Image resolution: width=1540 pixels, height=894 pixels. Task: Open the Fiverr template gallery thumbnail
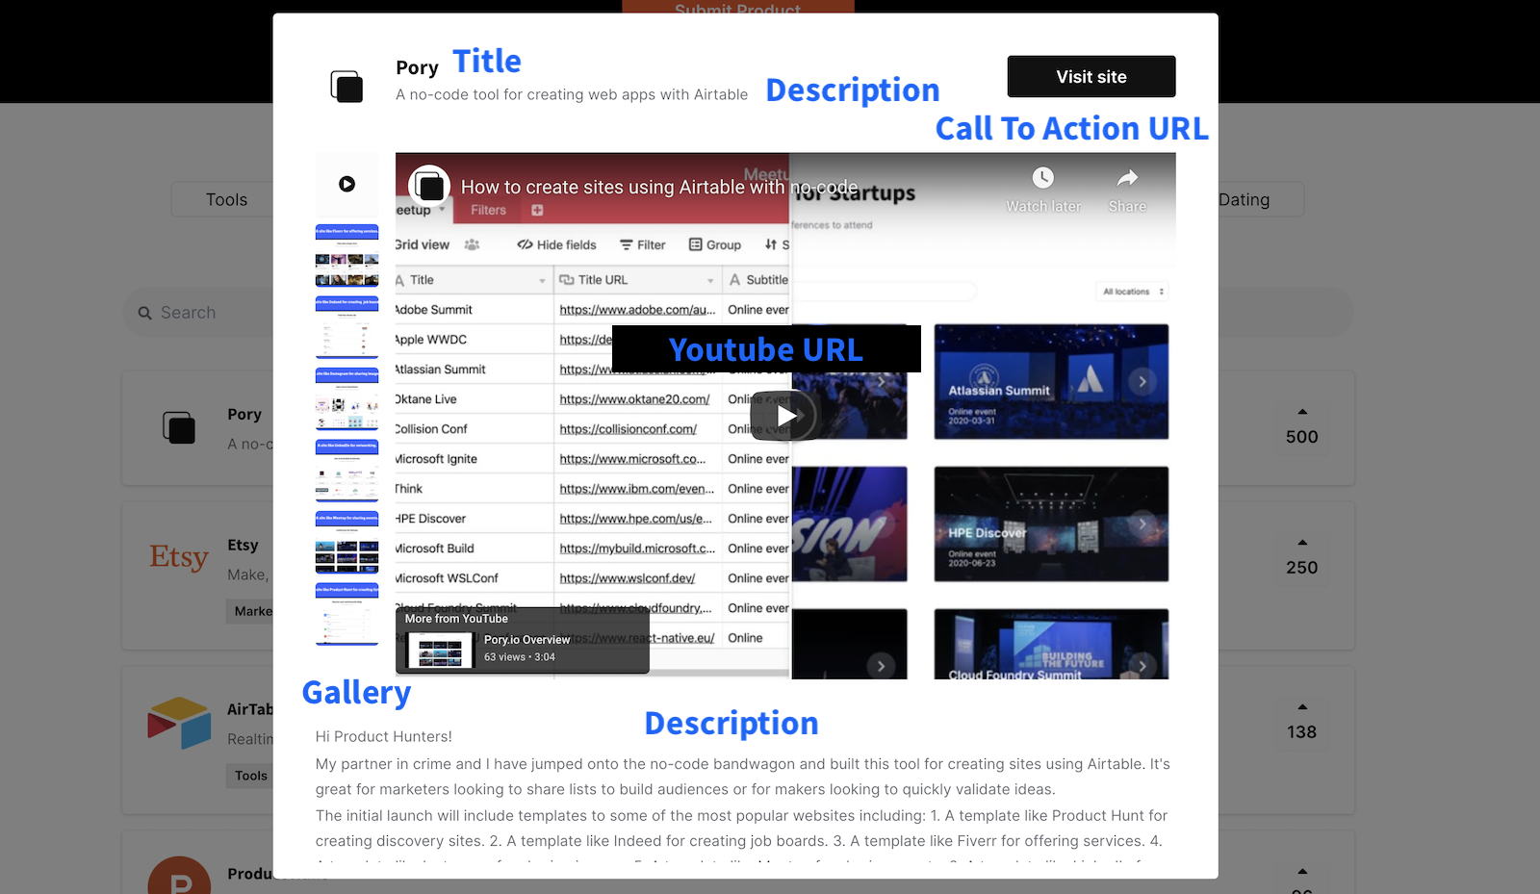(346, 256)
